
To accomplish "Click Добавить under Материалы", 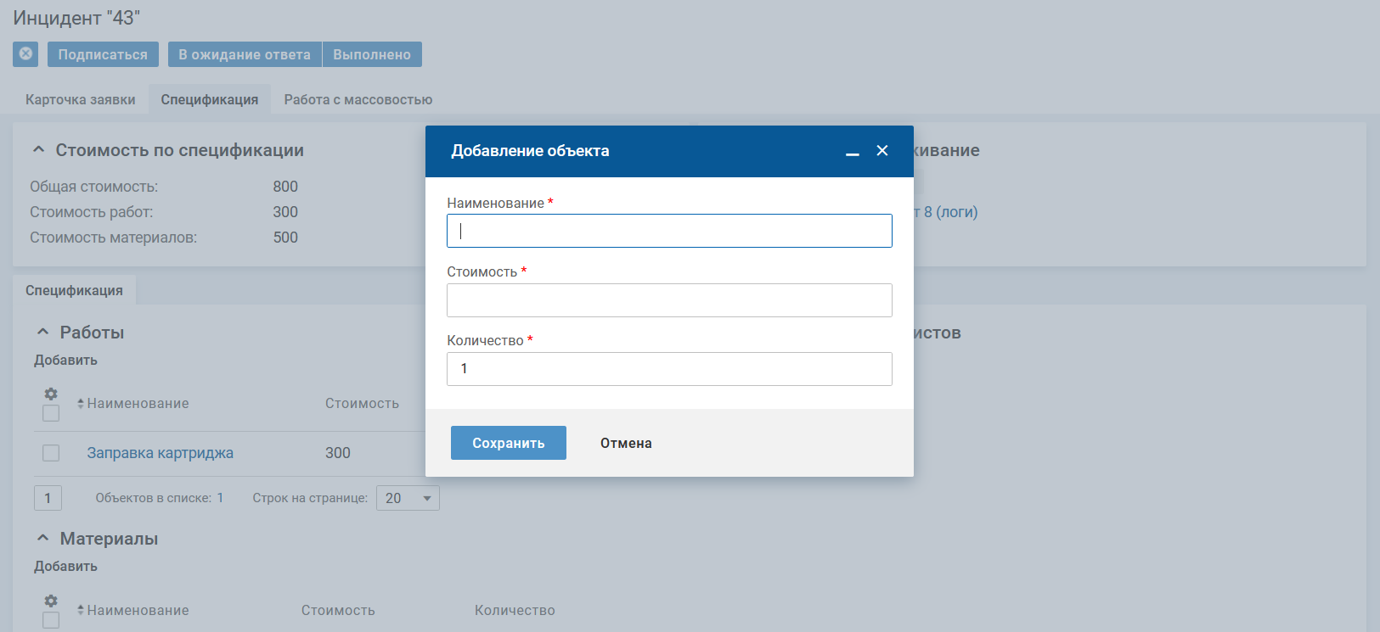I will click(65, 567).
